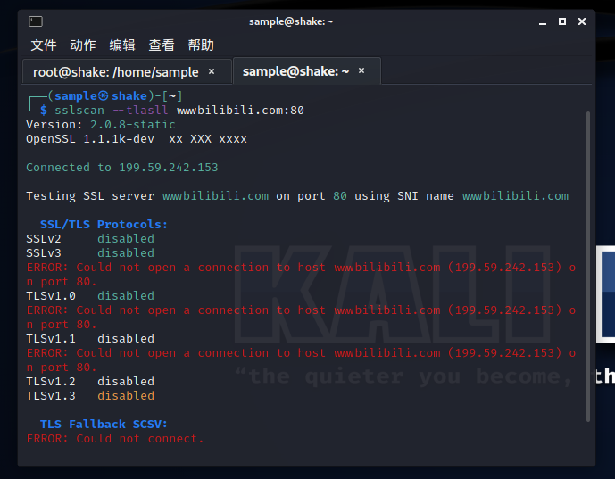Click the terminal's vertical scrollbar
615x479 pixels.
pyautogui.click(x=588, y=267)
